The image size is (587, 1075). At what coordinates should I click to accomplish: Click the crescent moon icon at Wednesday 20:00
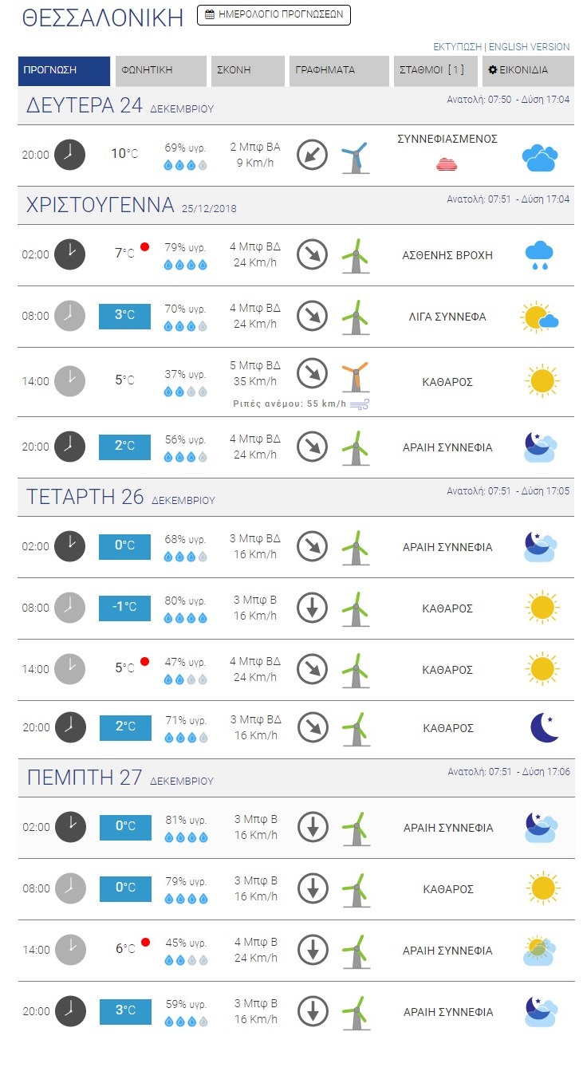(543, 727)
